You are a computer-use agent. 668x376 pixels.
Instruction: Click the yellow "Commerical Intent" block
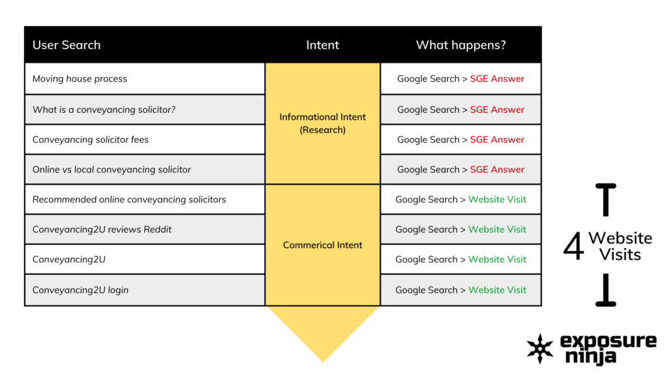coord(323,245)
